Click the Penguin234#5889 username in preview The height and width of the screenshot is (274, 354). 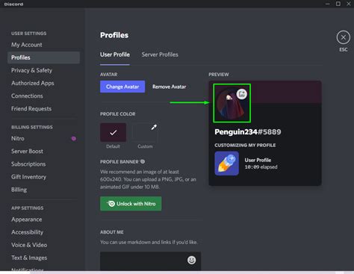248,132
